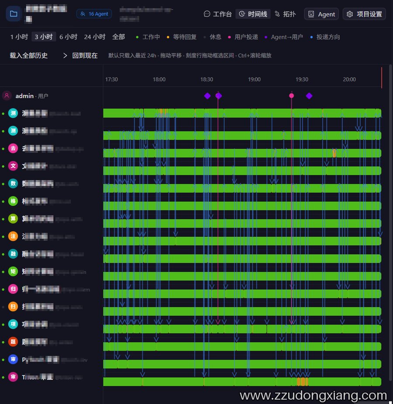Viewport: 393px width, 404px height.
Task: Click the 投递方向 legend label
Action: coord(328,37)
